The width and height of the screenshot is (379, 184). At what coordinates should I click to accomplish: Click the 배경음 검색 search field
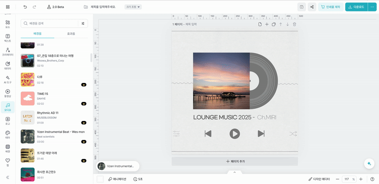(50, 24)
